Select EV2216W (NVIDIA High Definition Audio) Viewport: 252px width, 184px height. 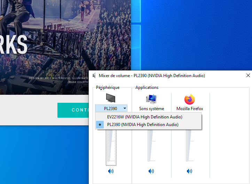coord(148,117)
